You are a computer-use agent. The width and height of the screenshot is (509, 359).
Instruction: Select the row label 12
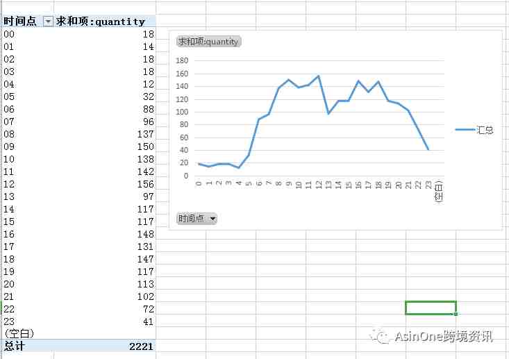pos(9,184)
